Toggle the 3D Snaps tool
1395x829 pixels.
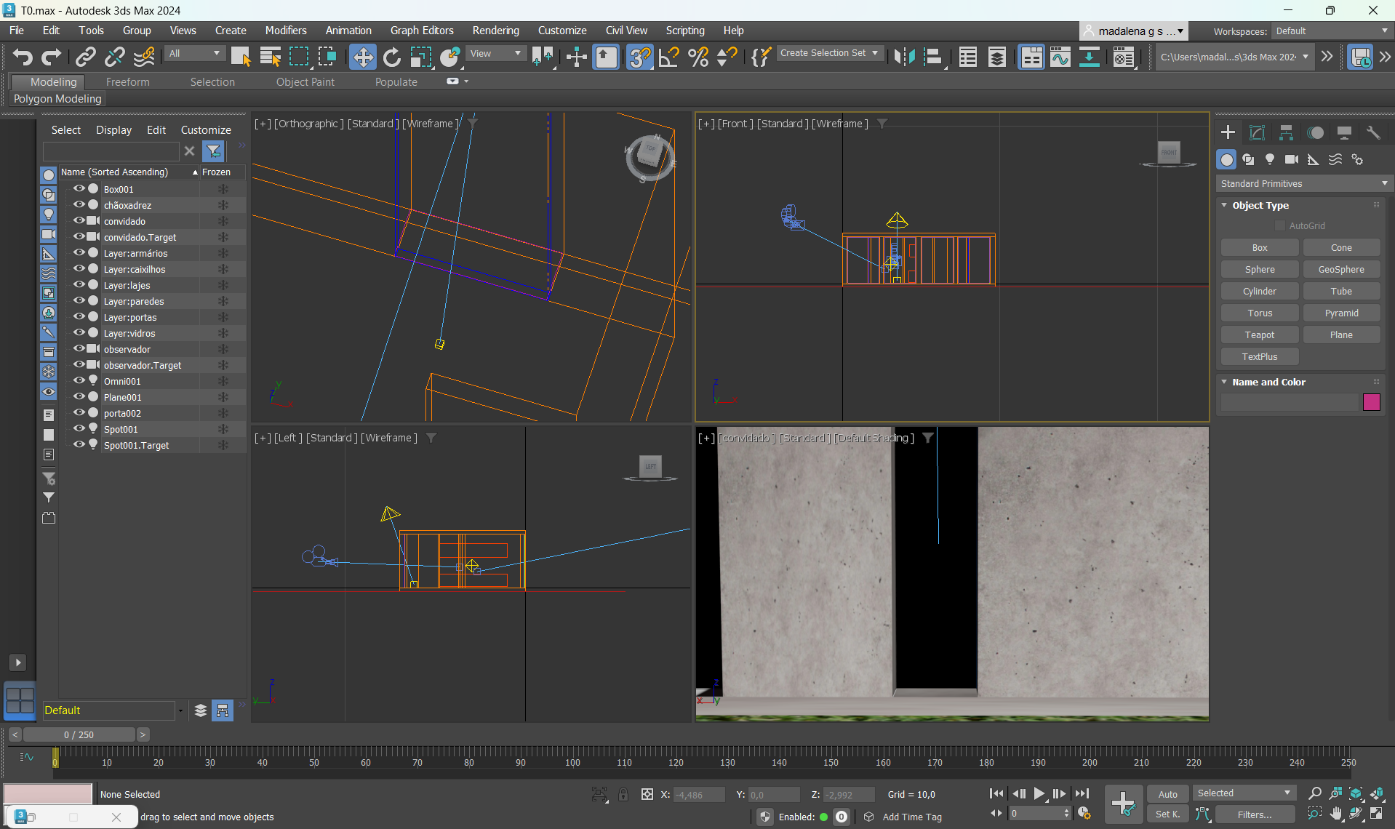639,57
